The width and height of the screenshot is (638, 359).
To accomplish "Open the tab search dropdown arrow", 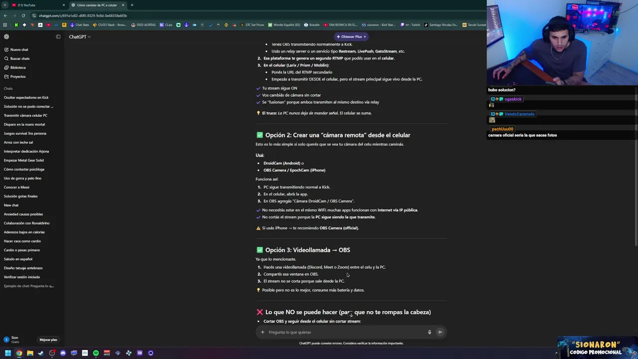I will tap(4, 5).
